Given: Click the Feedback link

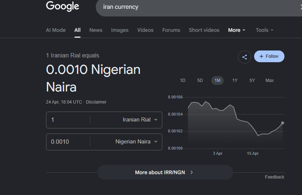Looking at the screenshot, I should point(275,177).
